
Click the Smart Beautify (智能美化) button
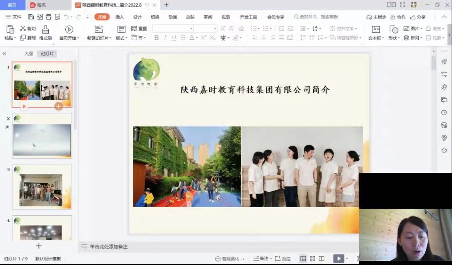[x=228, y=258]
